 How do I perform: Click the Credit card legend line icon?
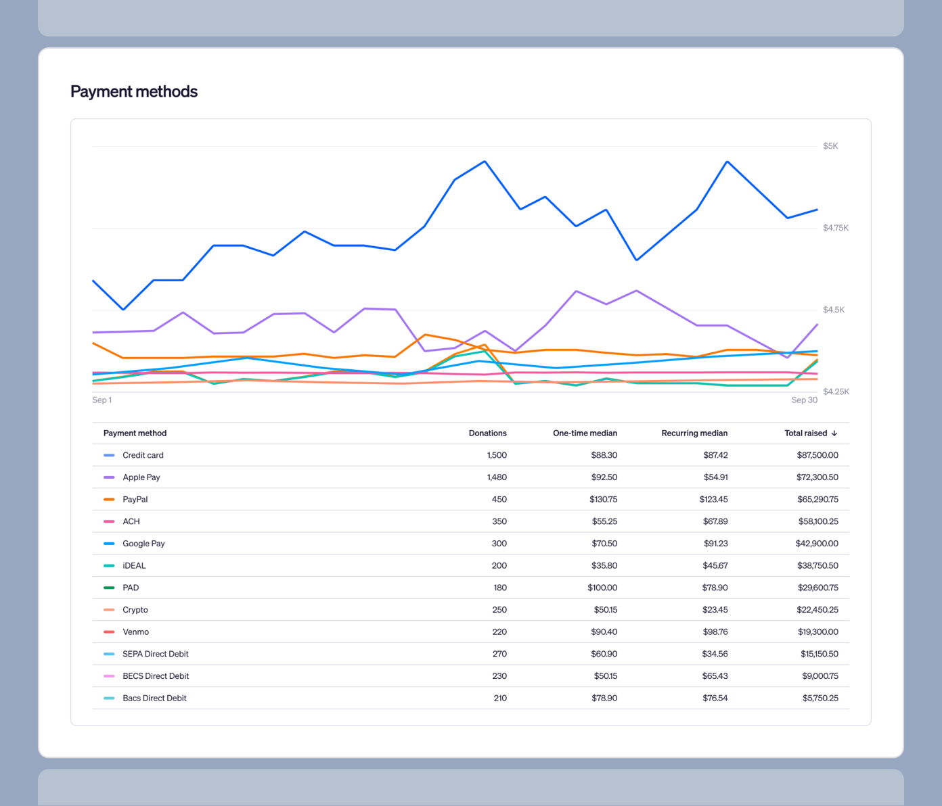coord(110,455)
